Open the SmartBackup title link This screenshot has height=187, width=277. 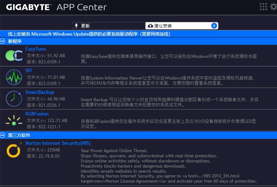point(40,92)
